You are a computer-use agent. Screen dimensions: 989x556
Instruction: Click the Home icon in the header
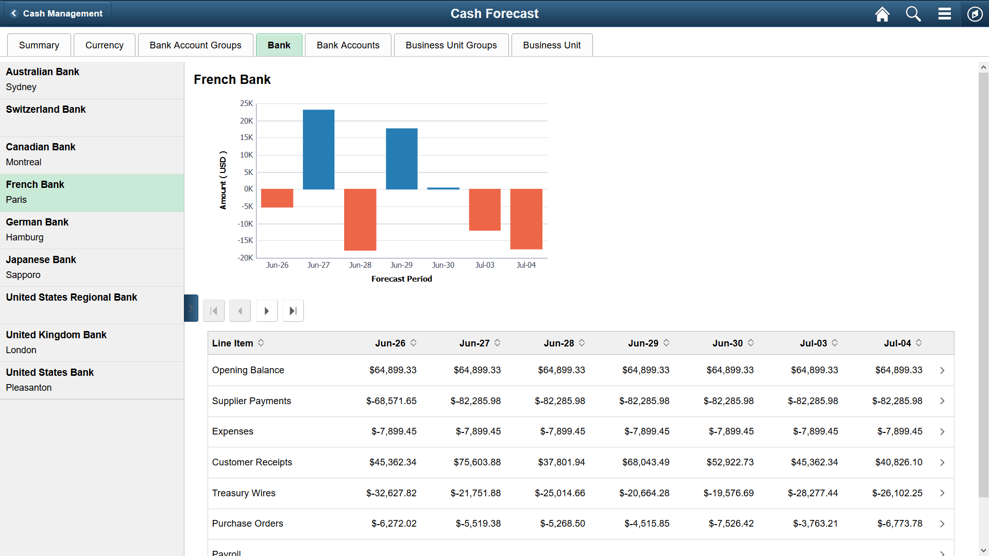[x=882, y=14]
